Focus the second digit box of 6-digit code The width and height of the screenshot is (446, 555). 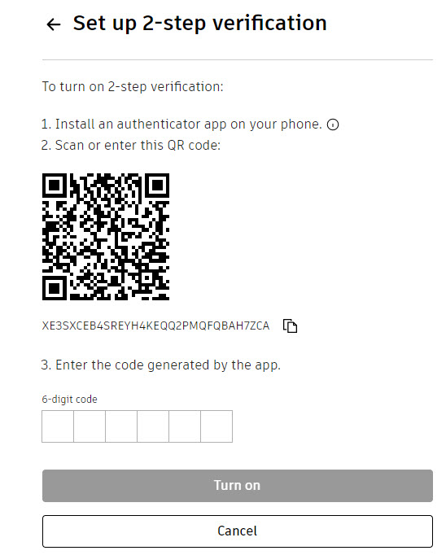[90, 426]
